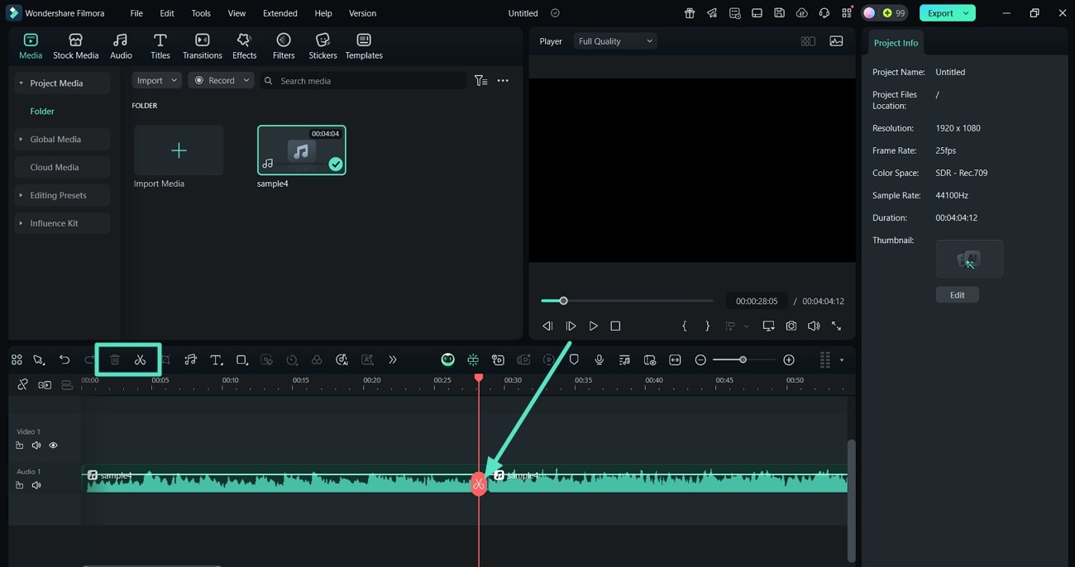Click the zoom out minus button on timeline
This screenshot has width=1075, height=567.
[700, 360]
